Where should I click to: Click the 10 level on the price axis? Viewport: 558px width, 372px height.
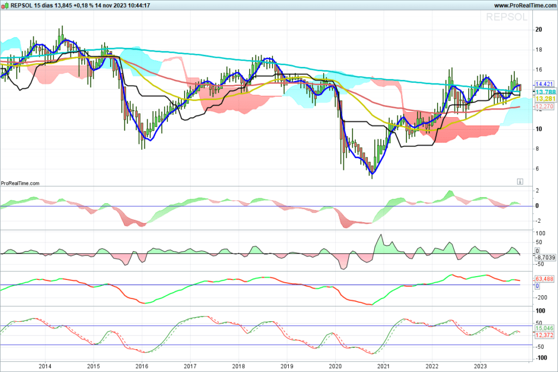coord(539,129)
